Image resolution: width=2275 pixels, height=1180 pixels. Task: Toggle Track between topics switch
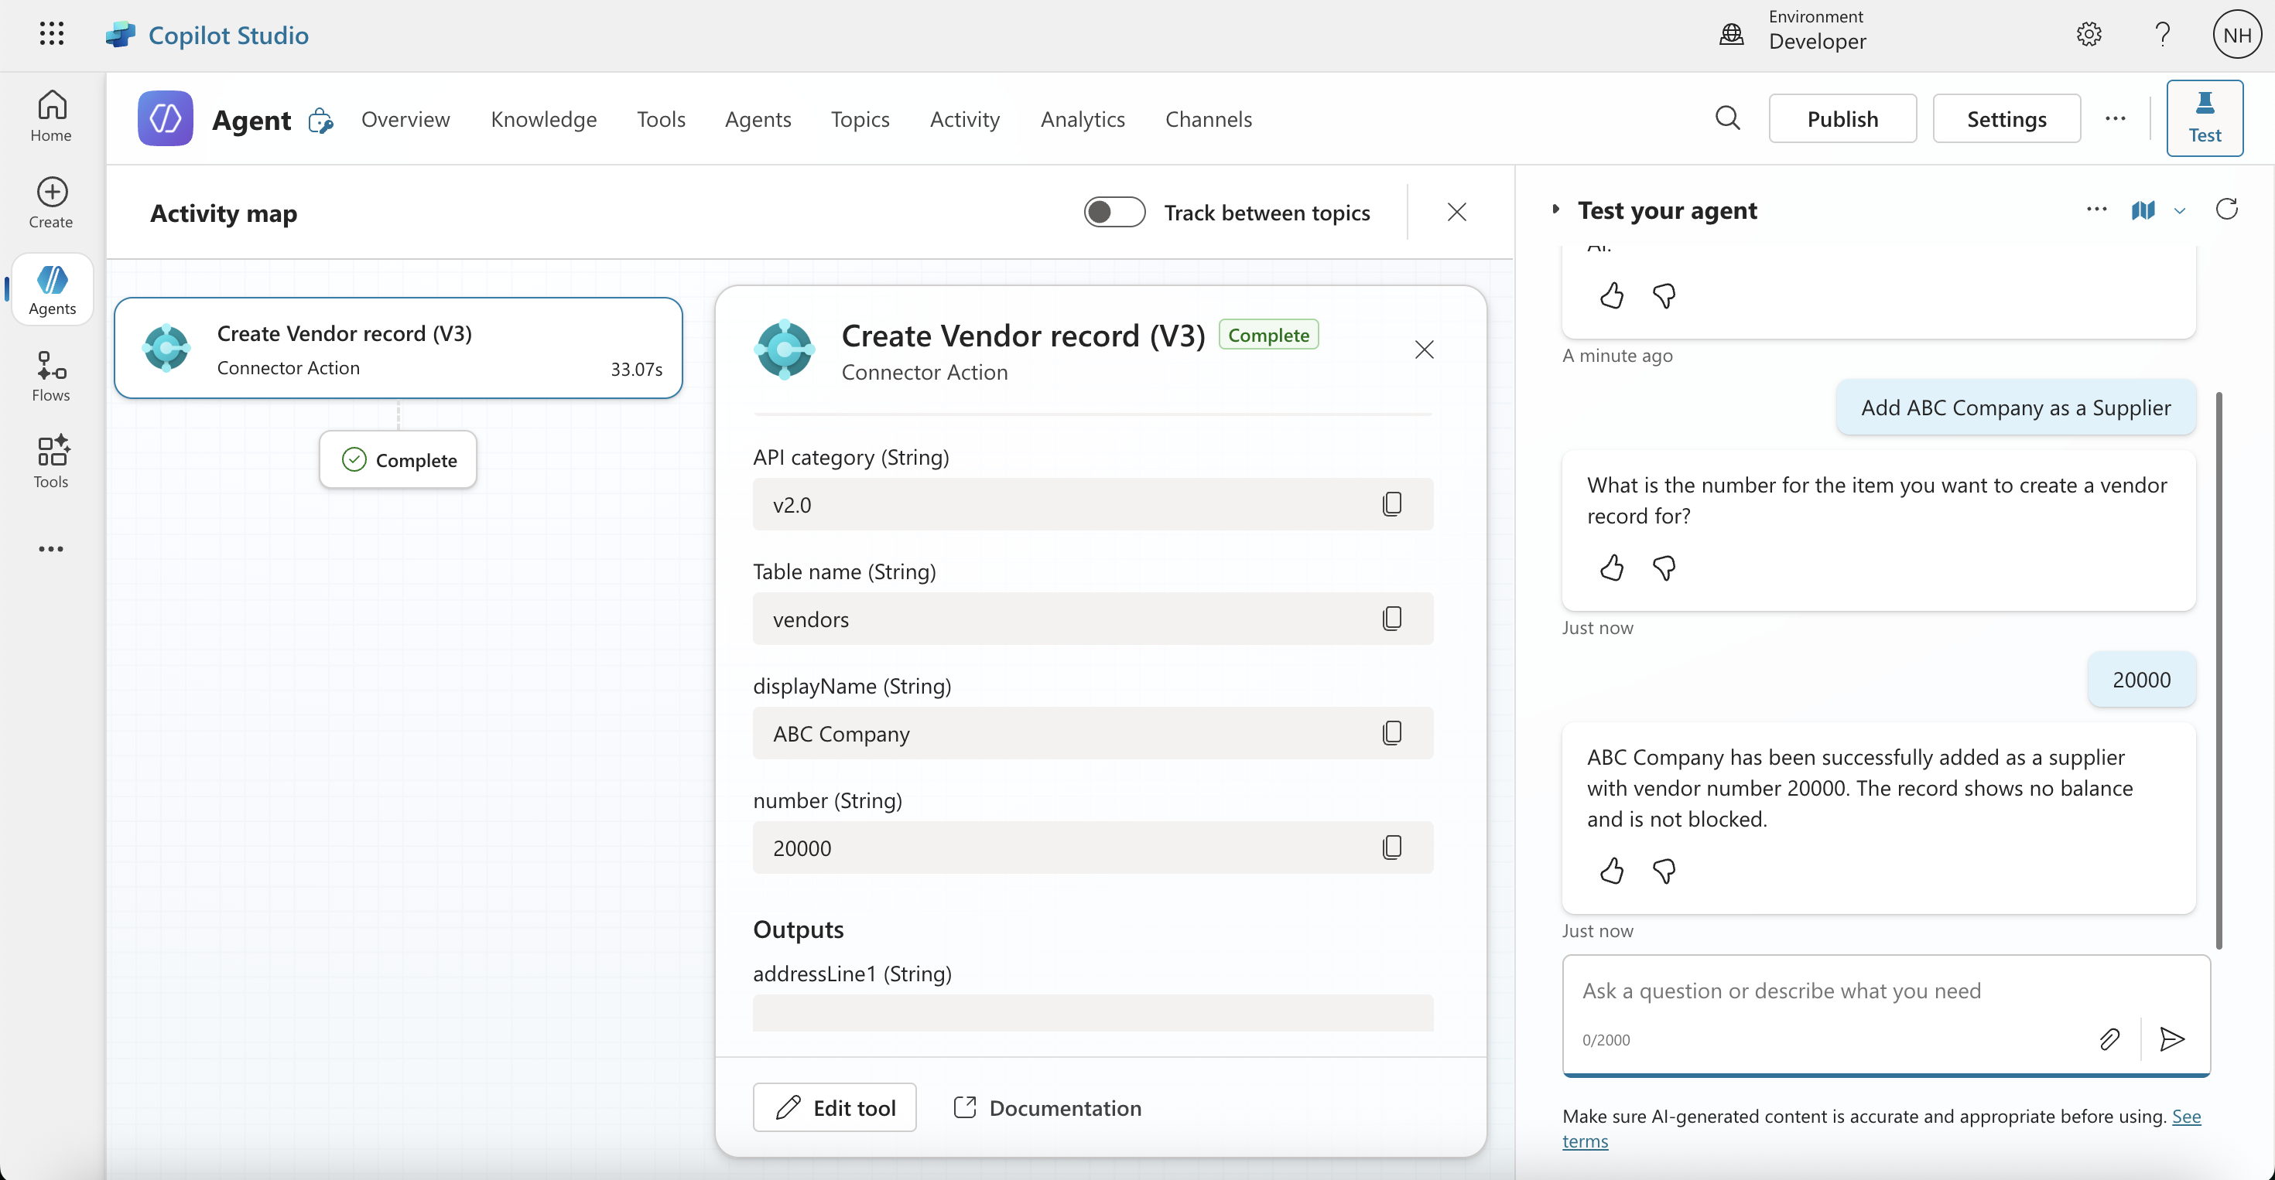click(1114, 212)
